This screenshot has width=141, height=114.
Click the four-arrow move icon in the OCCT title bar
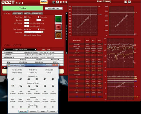point(57,2)
